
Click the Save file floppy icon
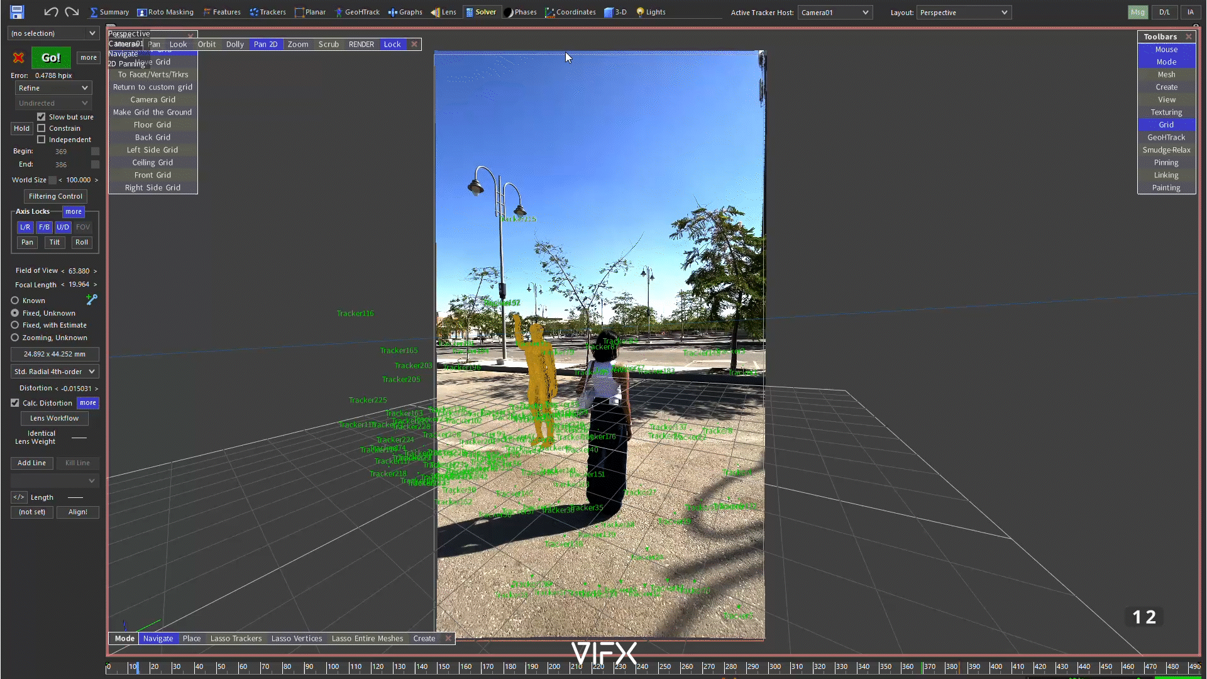[17, 11]
